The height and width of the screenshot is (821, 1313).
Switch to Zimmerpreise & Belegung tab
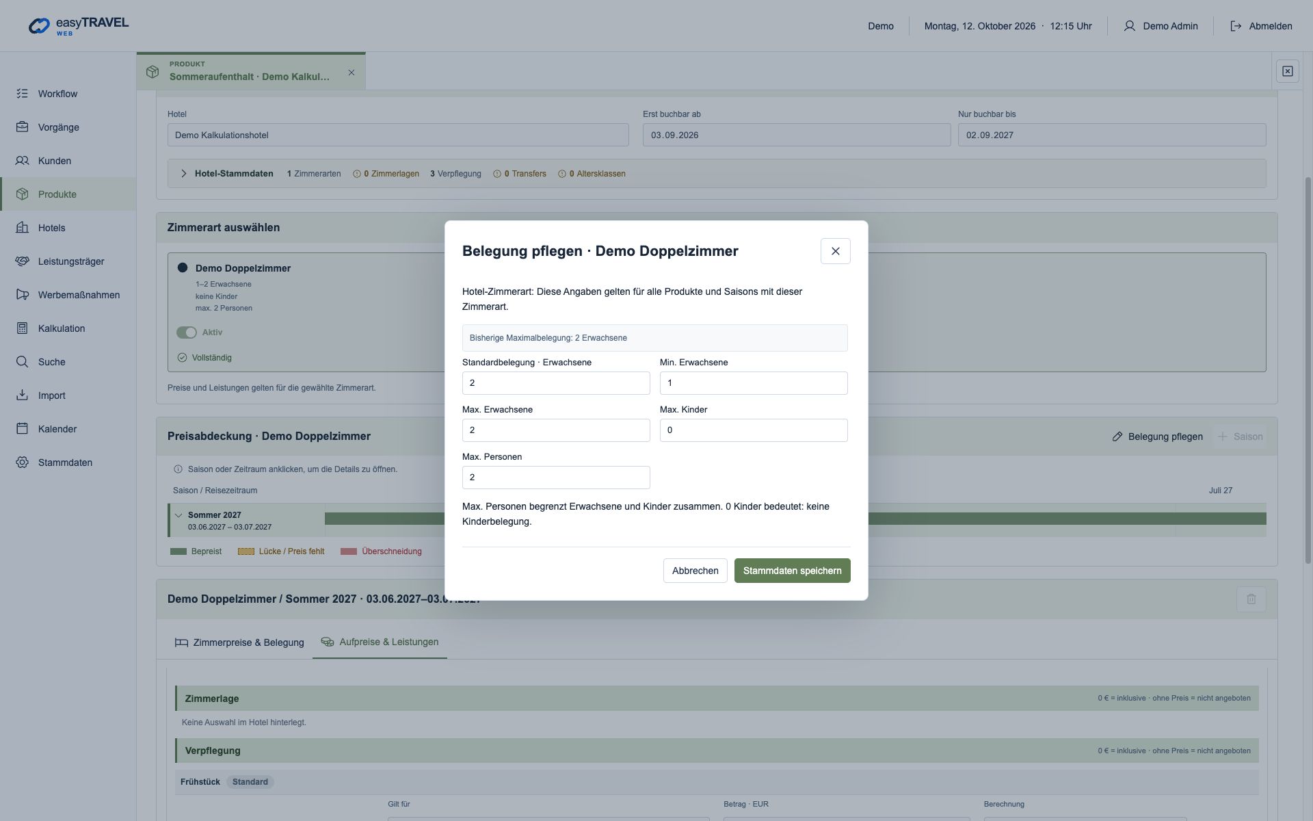239,642
